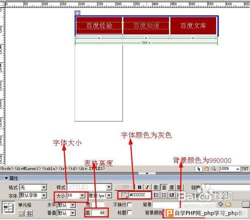Open the 大小 font size dropdown
The width and height of the screenshot is (250, 220).
[82, 196]
